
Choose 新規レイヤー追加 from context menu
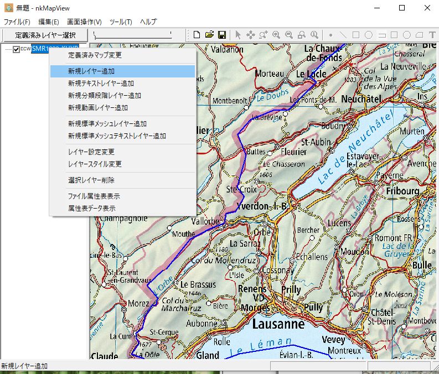click(x=91, y=71)
